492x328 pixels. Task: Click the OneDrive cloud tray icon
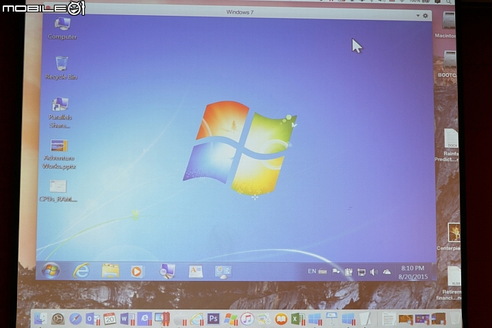click(x=387, y=272)
